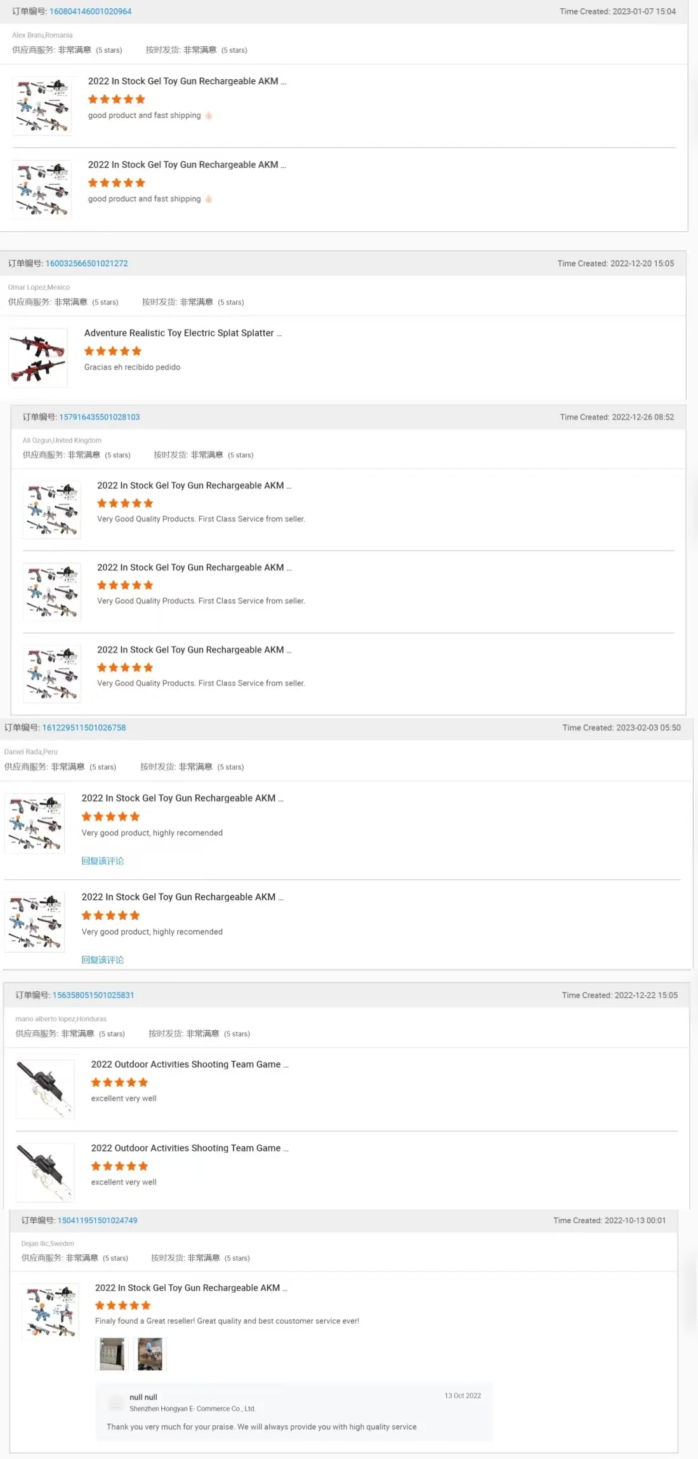Click second 回复该评论 link in Daniel Rada's order
Image resolution: width=698 pixels, height=1459 pixels.
(102, 960)
